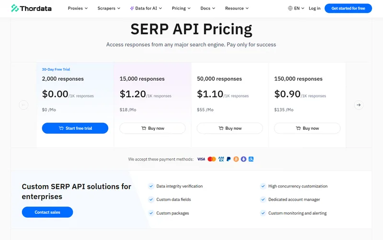Click Custom SERP API solutions heading
The height and width of the screenshot is (240, 383).
tap(77, 191)
